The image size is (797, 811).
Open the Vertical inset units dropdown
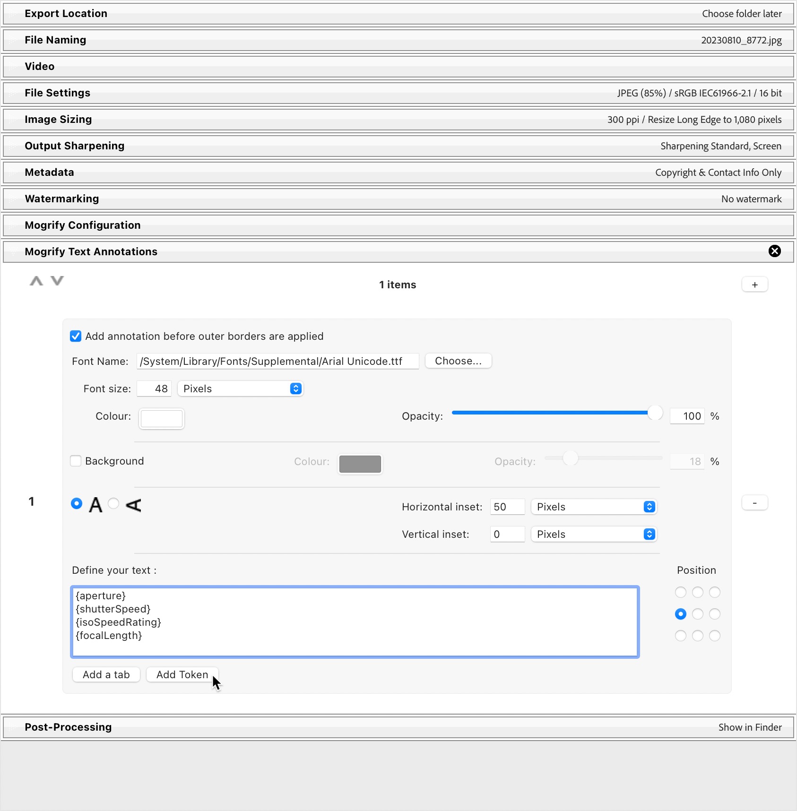[594, 534]
